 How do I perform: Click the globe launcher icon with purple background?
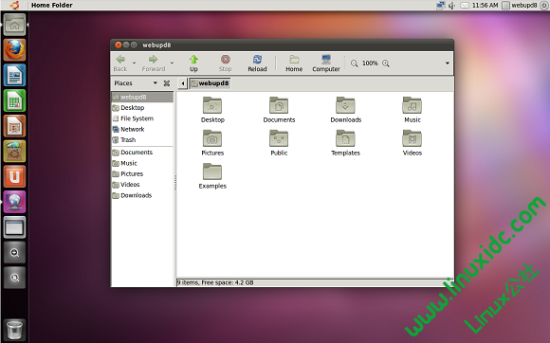click(14, 202)
